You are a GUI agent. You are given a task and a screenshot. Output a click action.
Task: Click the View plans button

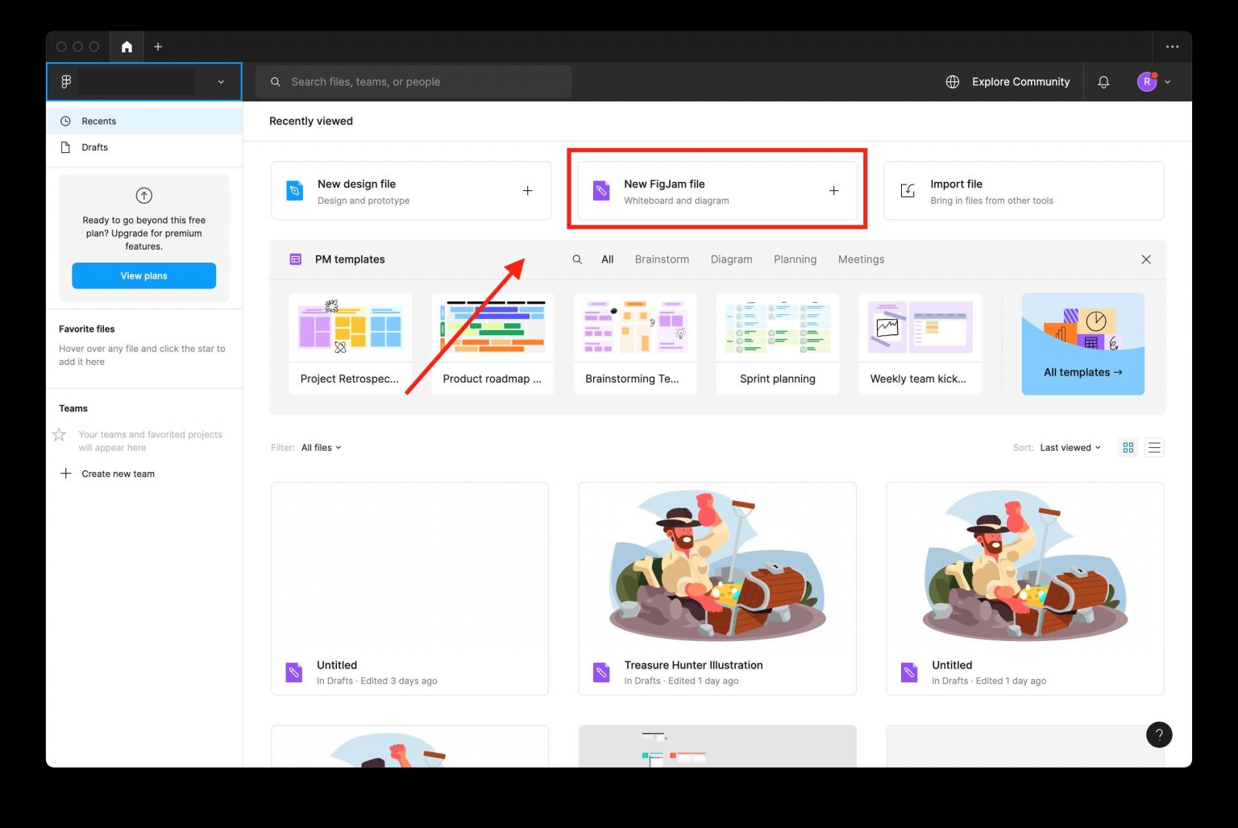143,275
